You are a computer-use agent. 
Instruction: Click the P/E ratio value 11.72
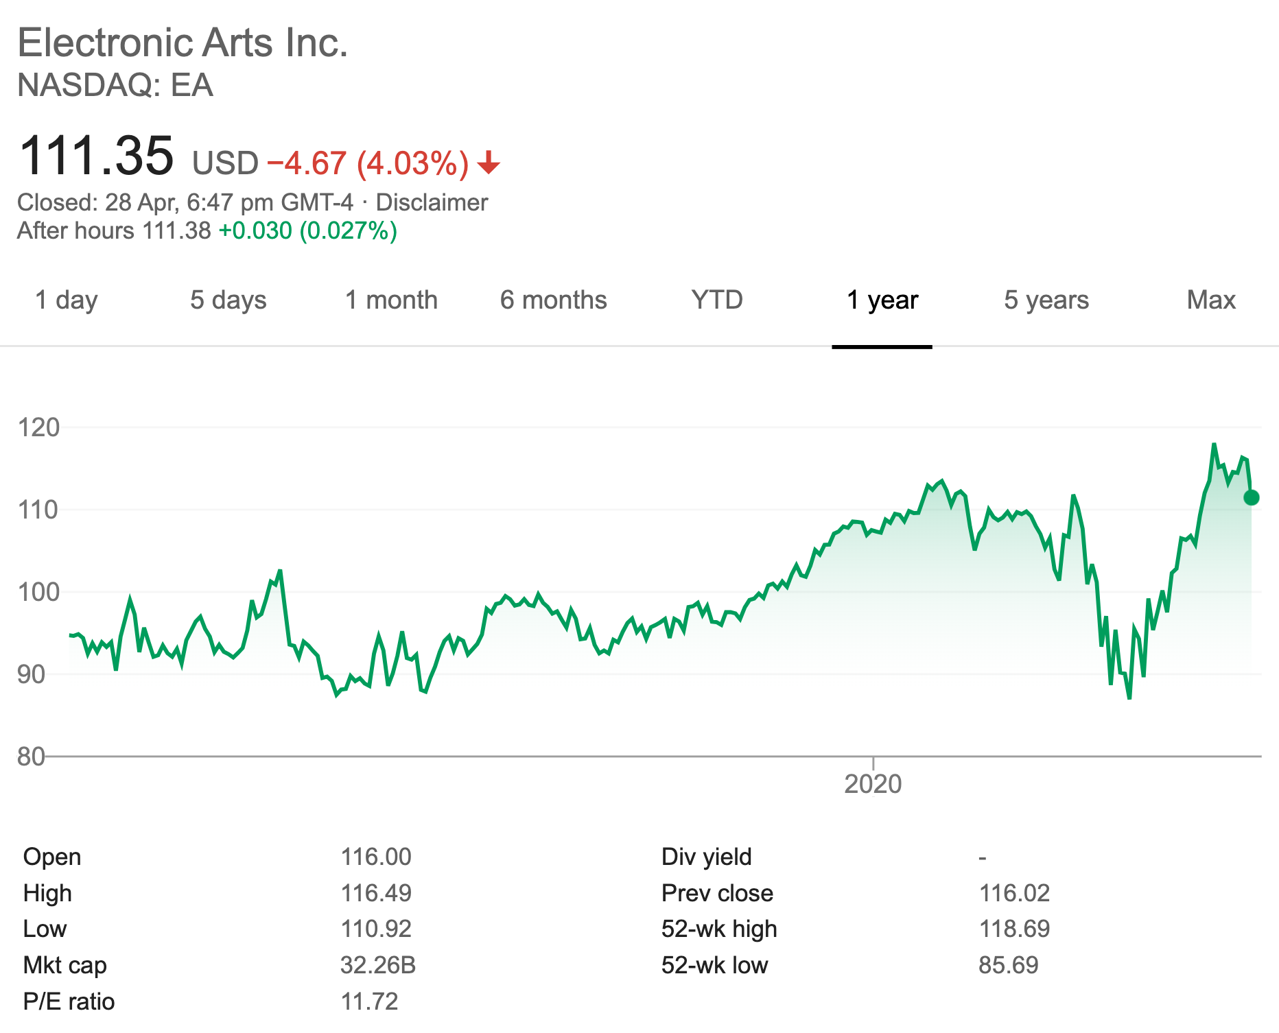point(369,1001)
